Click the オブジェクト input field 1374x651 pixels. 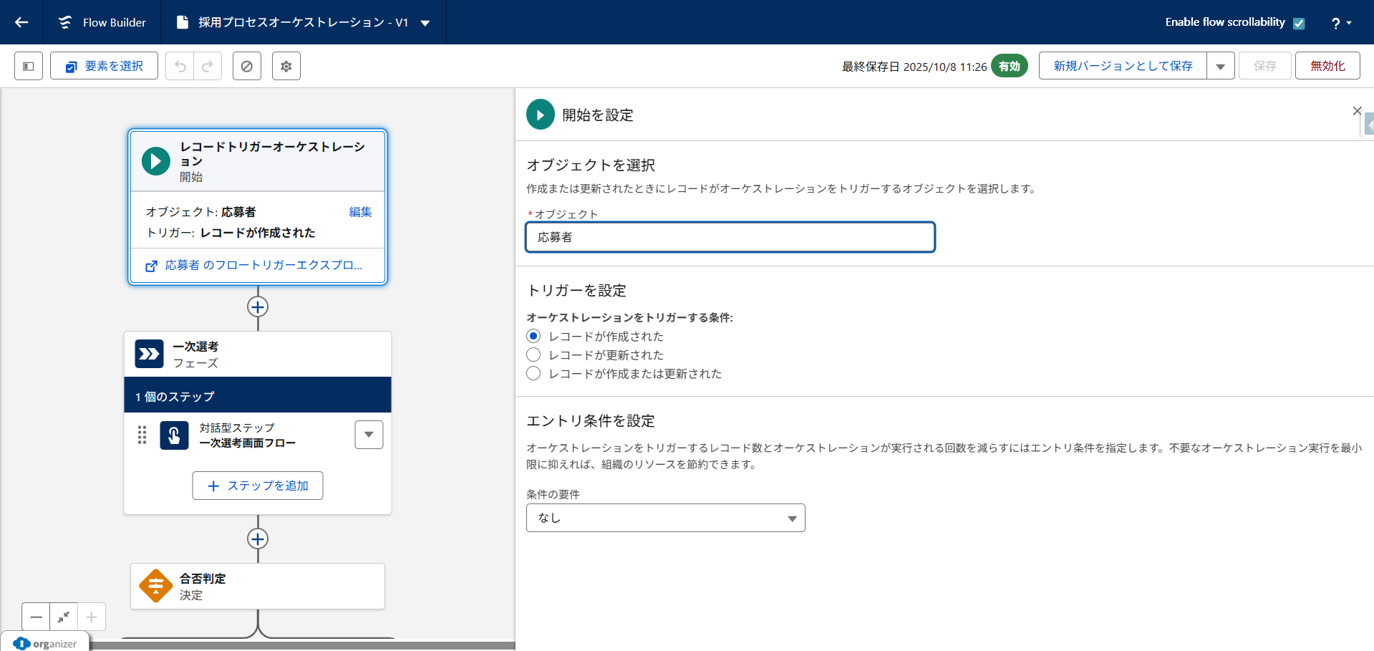[730, 237]
